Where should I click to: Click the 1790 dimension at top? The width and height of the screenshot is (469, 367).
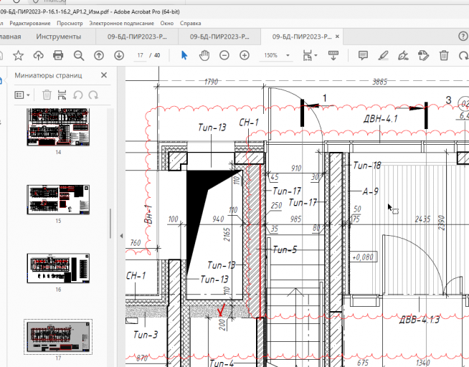[x=211, y=82]
